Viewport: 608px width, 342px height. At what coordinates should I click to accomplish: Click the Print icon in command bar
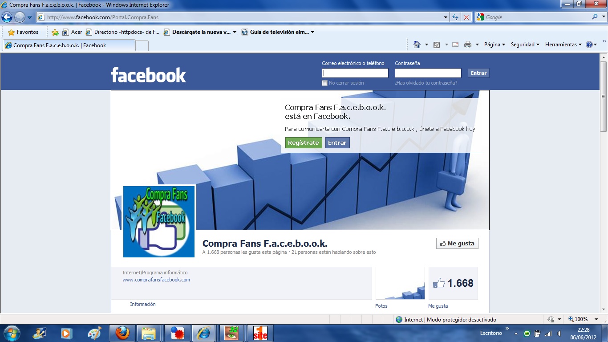[468, 45]
